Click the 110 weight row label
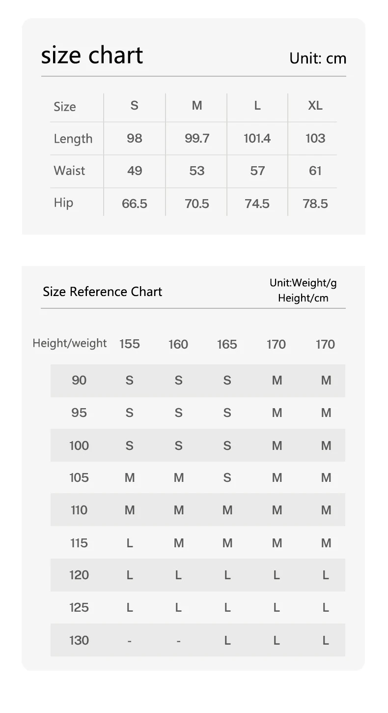The height and width of the screenshot is (713, 388). 79,510
